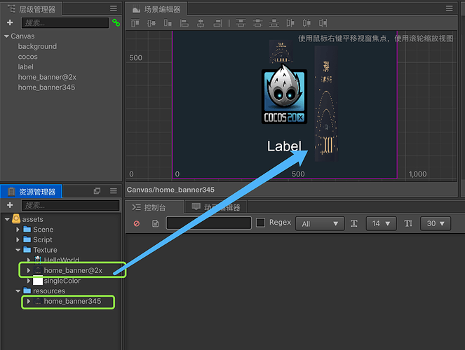
Task: Click the align horizontal centers icon
Action: [x=201, y=23]
